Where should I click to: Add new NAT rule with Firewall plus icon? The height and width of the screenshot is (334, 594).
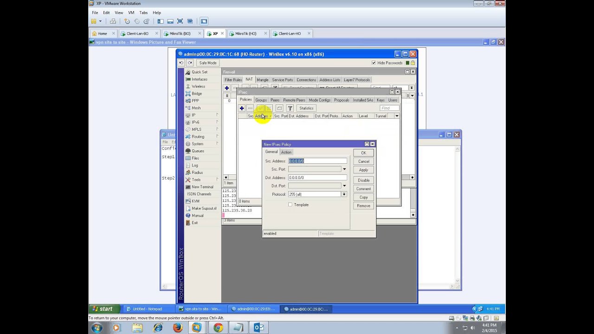point(226,88)
